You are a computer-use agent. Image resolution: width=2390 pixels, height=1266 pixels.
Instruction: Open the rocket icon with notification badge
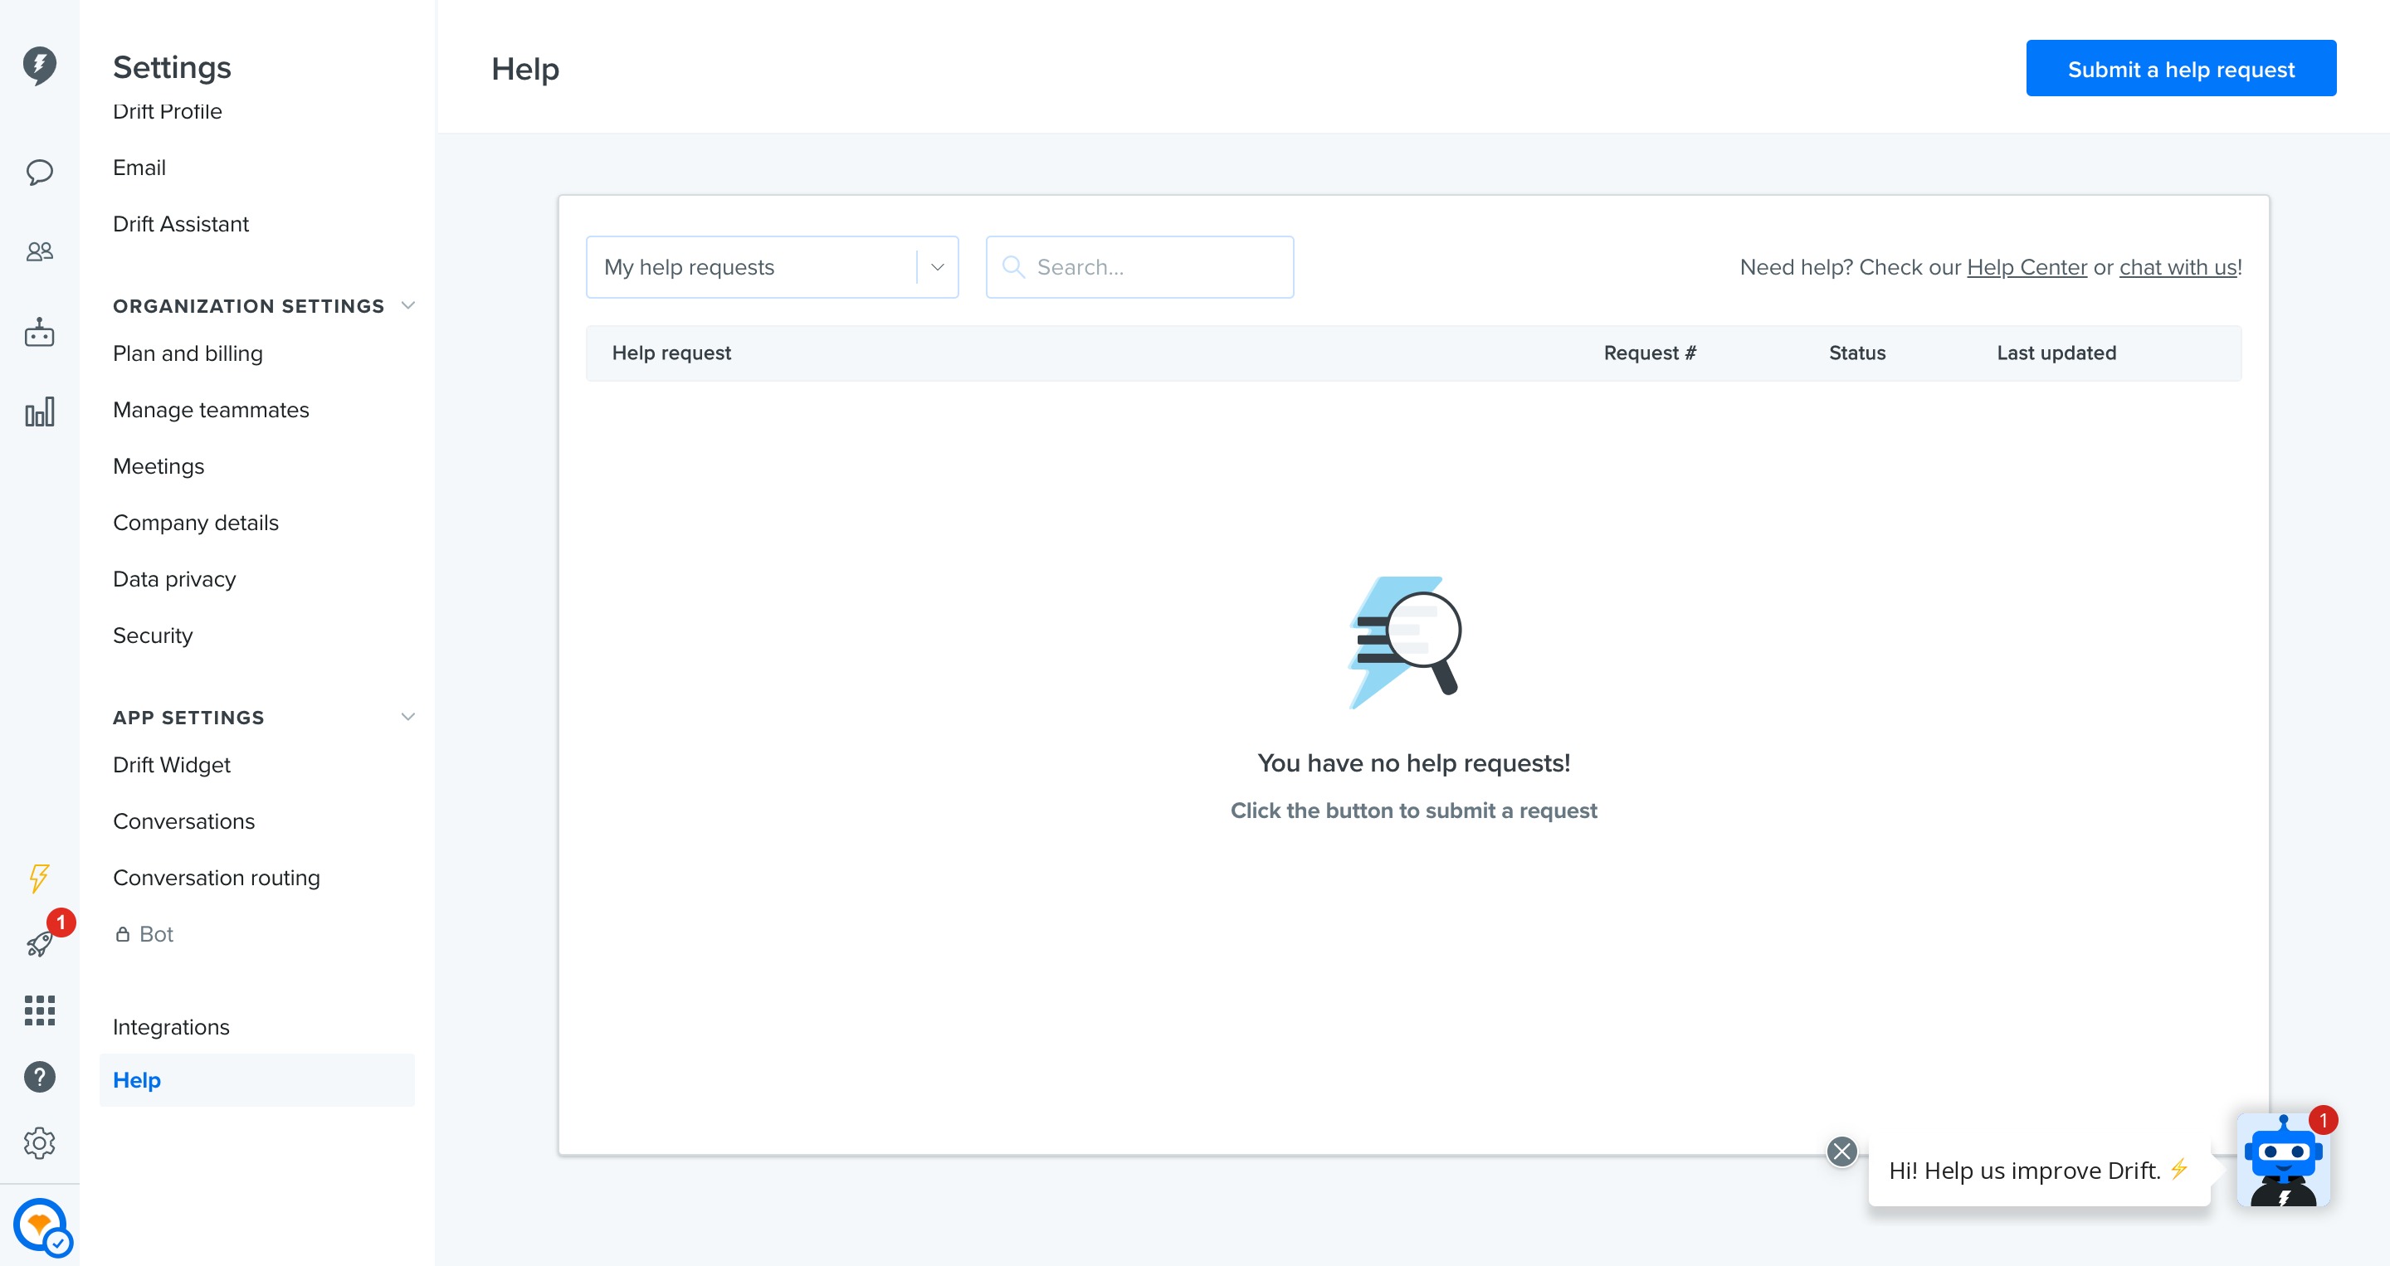point(39,943)
